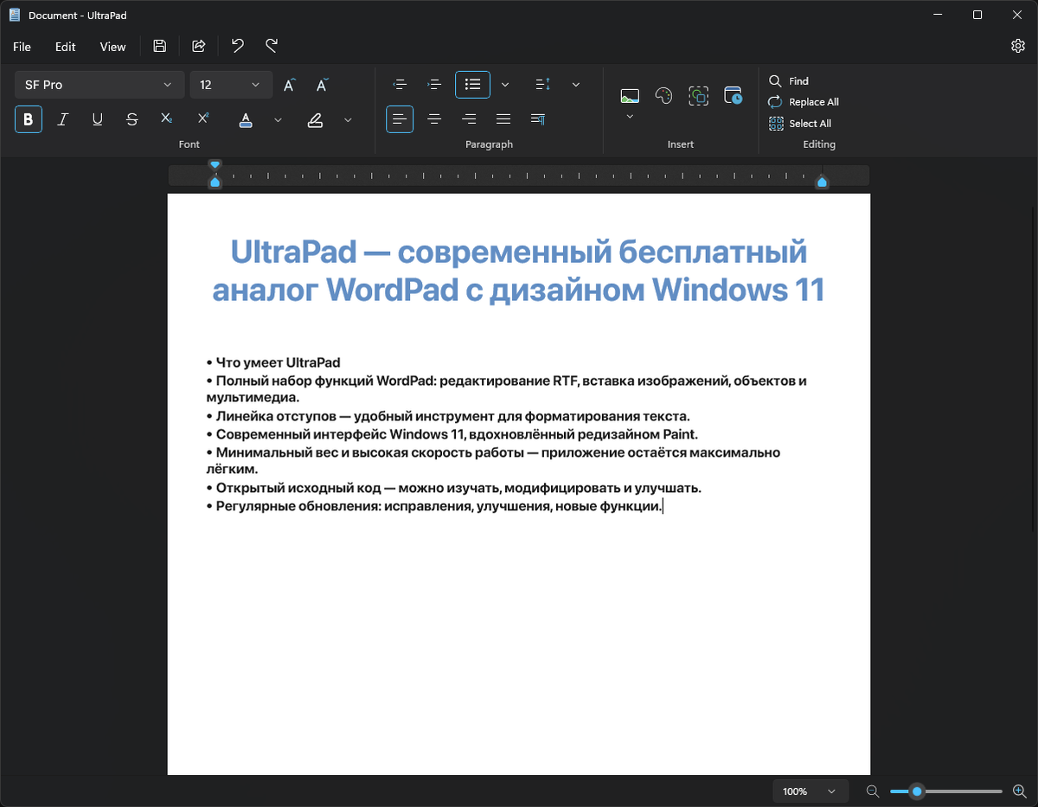This screenshot has height=807, width=1038.
Task: Click the line starting 'Современный интерфейс Windows 11'
Action: pyautogui.click(x=452, y=434)
